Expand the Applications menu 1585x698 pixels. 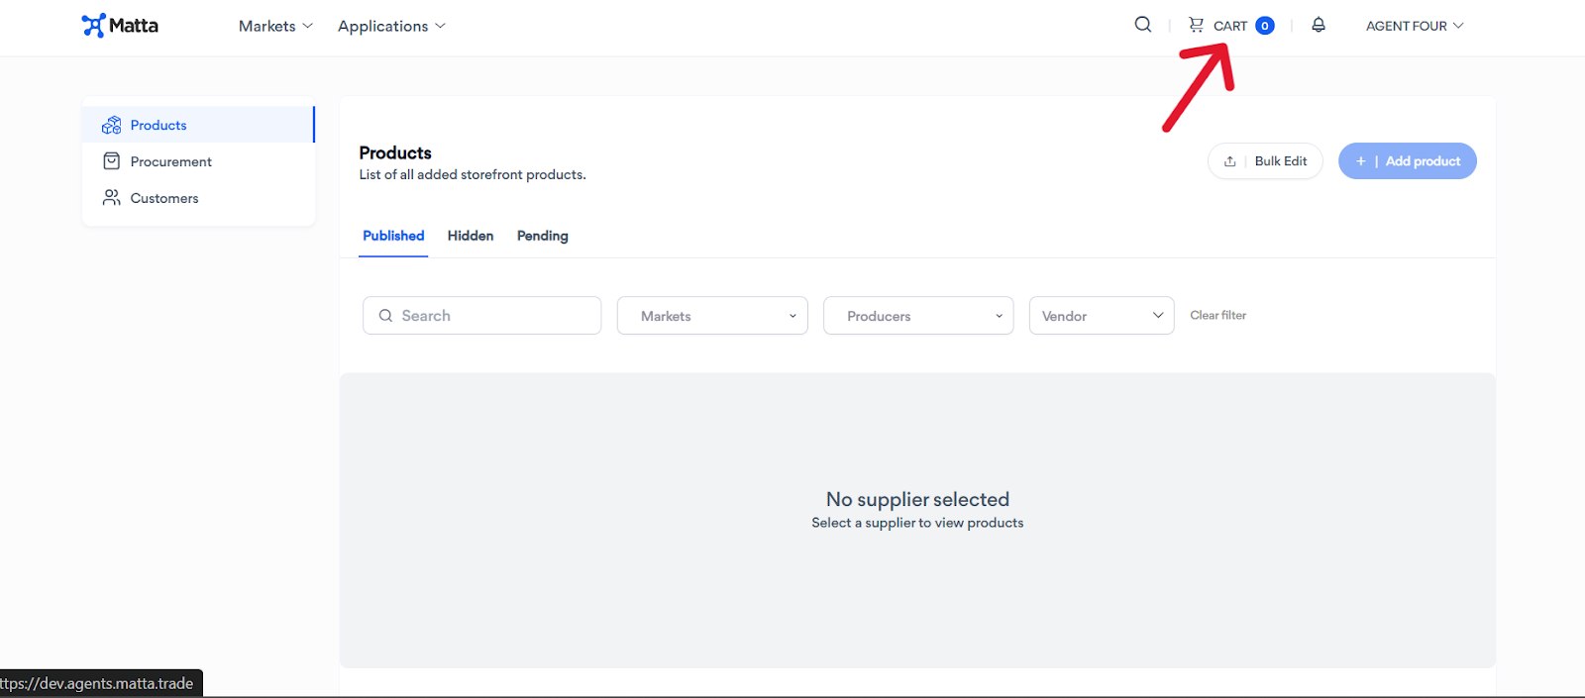[x=391, y=26]
